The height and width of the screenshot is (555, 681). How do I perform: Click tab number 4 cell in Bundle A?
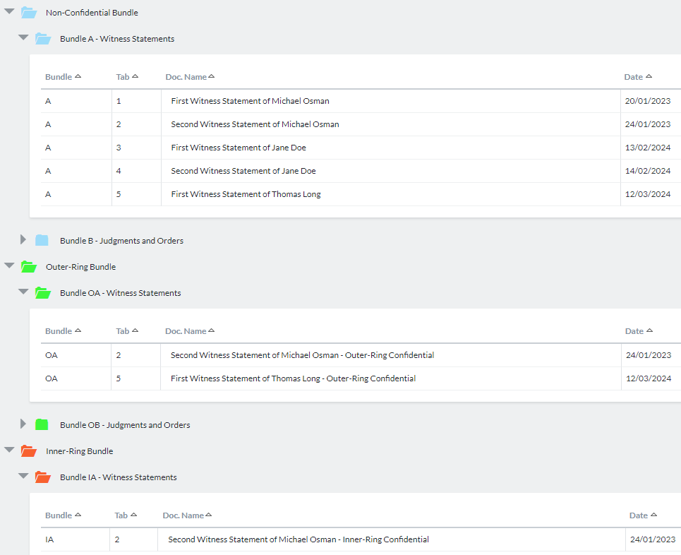[x=136, y=171]
